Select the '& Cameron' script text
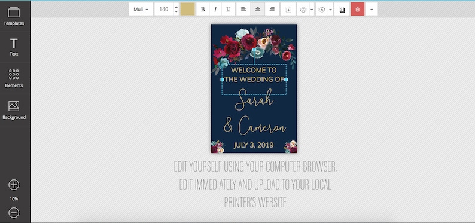 pos(254,126)
